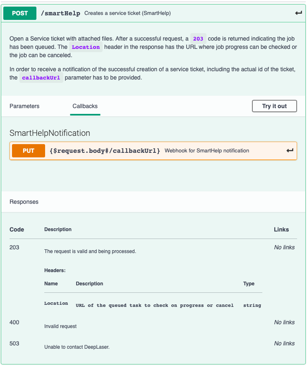Click the Try it out button
This screenshot has height=369, width=307.
coord(274,106)
